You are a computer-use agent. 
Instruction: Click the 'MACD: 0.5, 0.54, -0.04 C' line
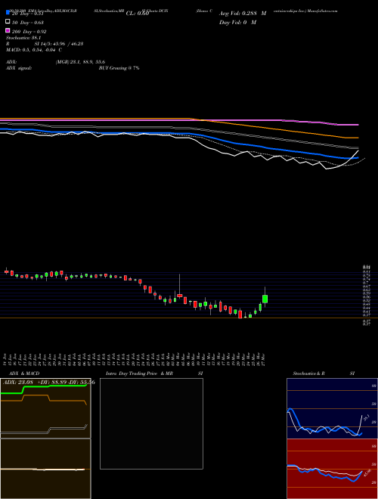pos(34,50)
